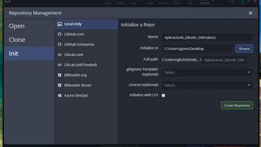Switch to the Open tab
This screenshot has width=261, height=147.
[x=29, y=26]
